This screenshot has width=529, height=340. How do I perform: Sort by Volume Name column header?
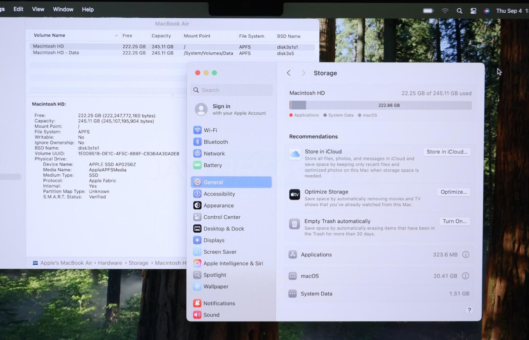click(49, 35)
